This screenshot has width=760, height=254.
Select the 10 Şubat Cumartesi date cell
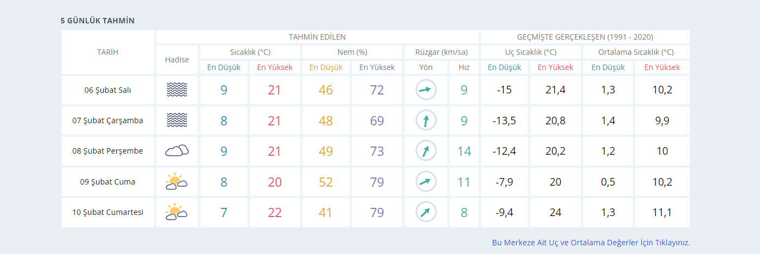(107, 212)
